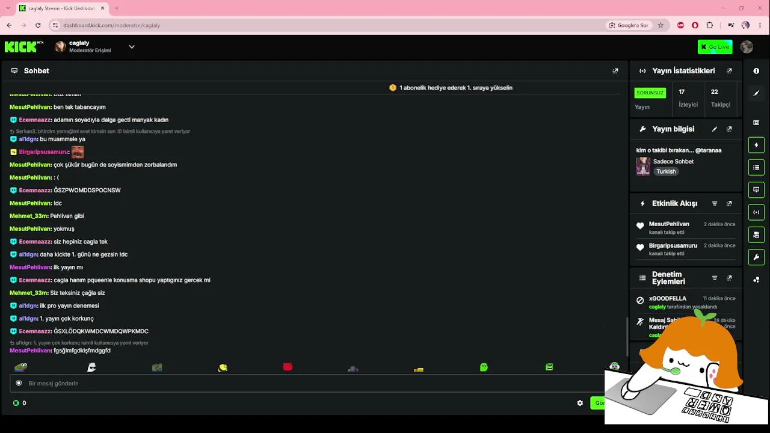Pop out the Sohbet chat panel
This screenshot has width=770, height=433.
tap(615, 71)
